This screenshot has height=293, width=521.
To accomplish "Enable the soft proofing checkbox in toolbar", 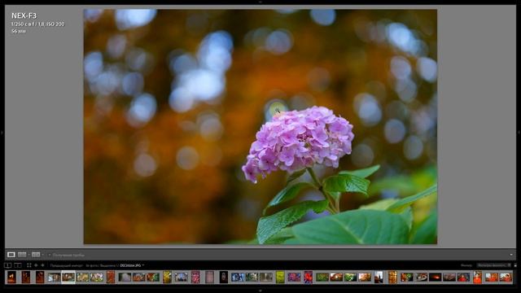I will (x=50, y=255).
